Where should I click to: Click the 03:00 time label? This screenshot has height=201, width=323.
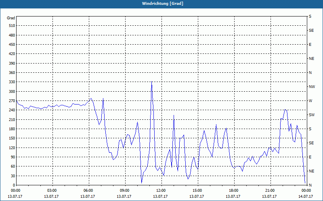(x=53, y=191)
